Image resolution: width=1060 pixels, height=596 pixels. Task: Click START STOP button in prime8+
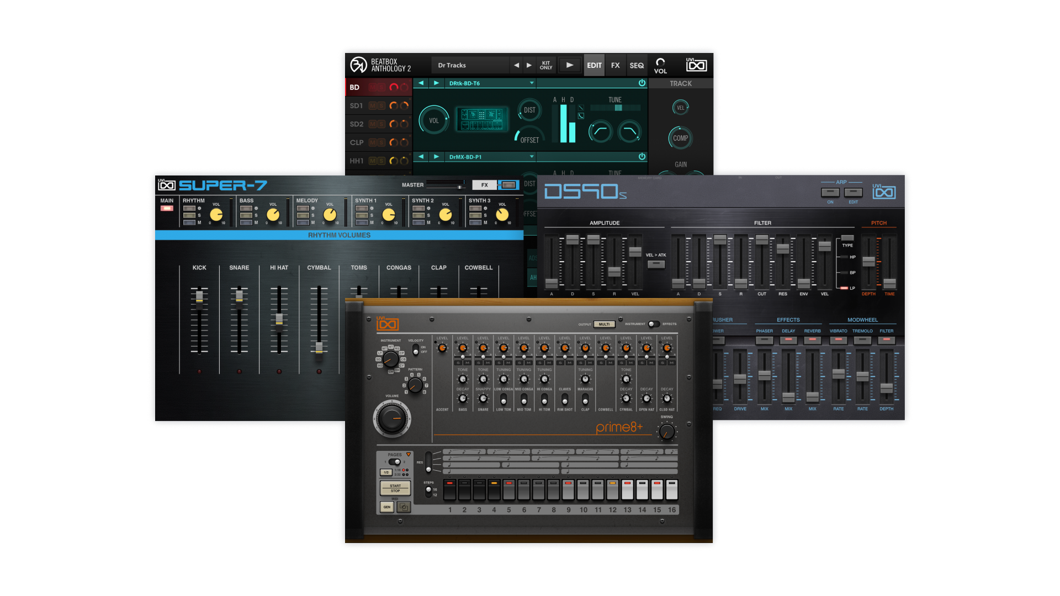(395, 488)
